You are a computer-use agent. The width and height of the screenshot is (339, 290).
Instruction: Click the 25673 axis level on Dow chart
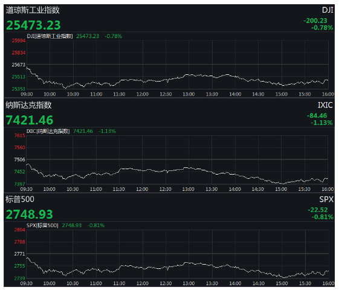[19, 65]
